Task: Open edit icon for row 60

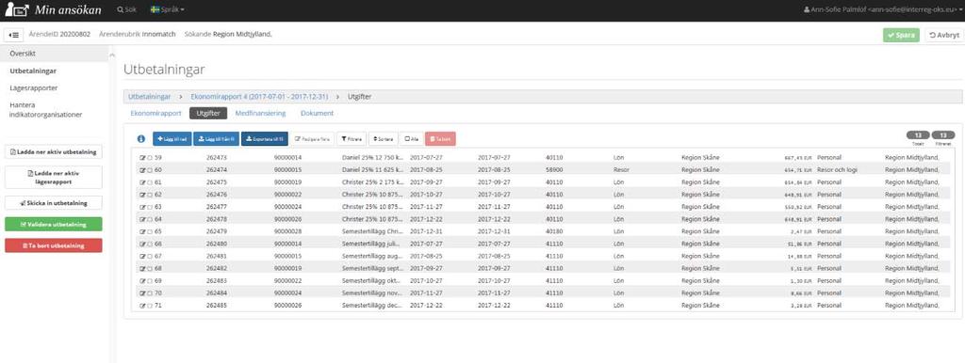Action: 143,170
